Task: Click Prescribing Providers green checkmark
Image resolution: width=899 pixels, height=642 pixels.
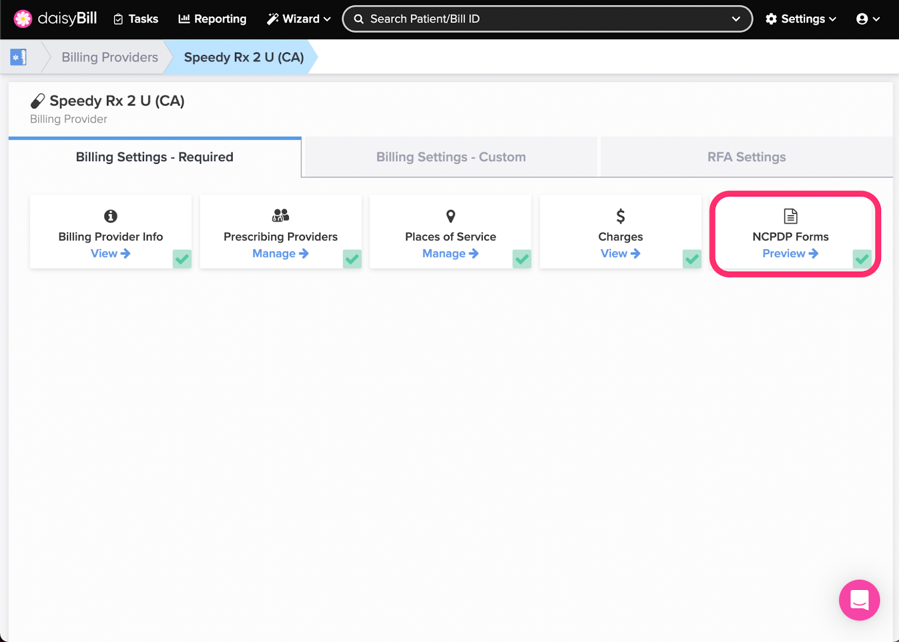Action: pyautogui.click(x=352, y=259)
